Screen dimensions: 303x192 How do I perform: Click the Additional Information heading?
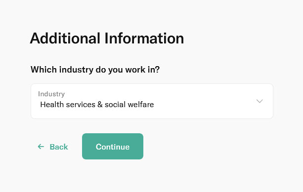pyautogui.click(x=107, y=38)
